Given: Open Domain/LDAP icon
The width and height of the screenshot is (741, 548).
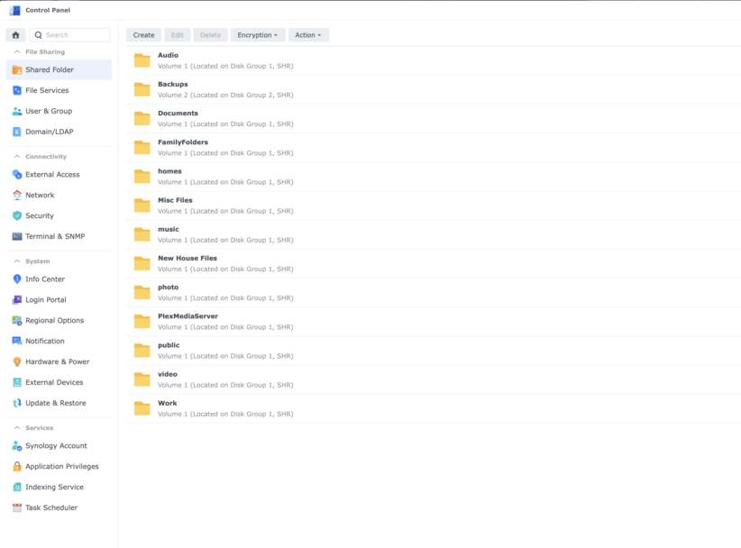Looking at the screenshot, I should pyautogui.click(x=17, y=132).
